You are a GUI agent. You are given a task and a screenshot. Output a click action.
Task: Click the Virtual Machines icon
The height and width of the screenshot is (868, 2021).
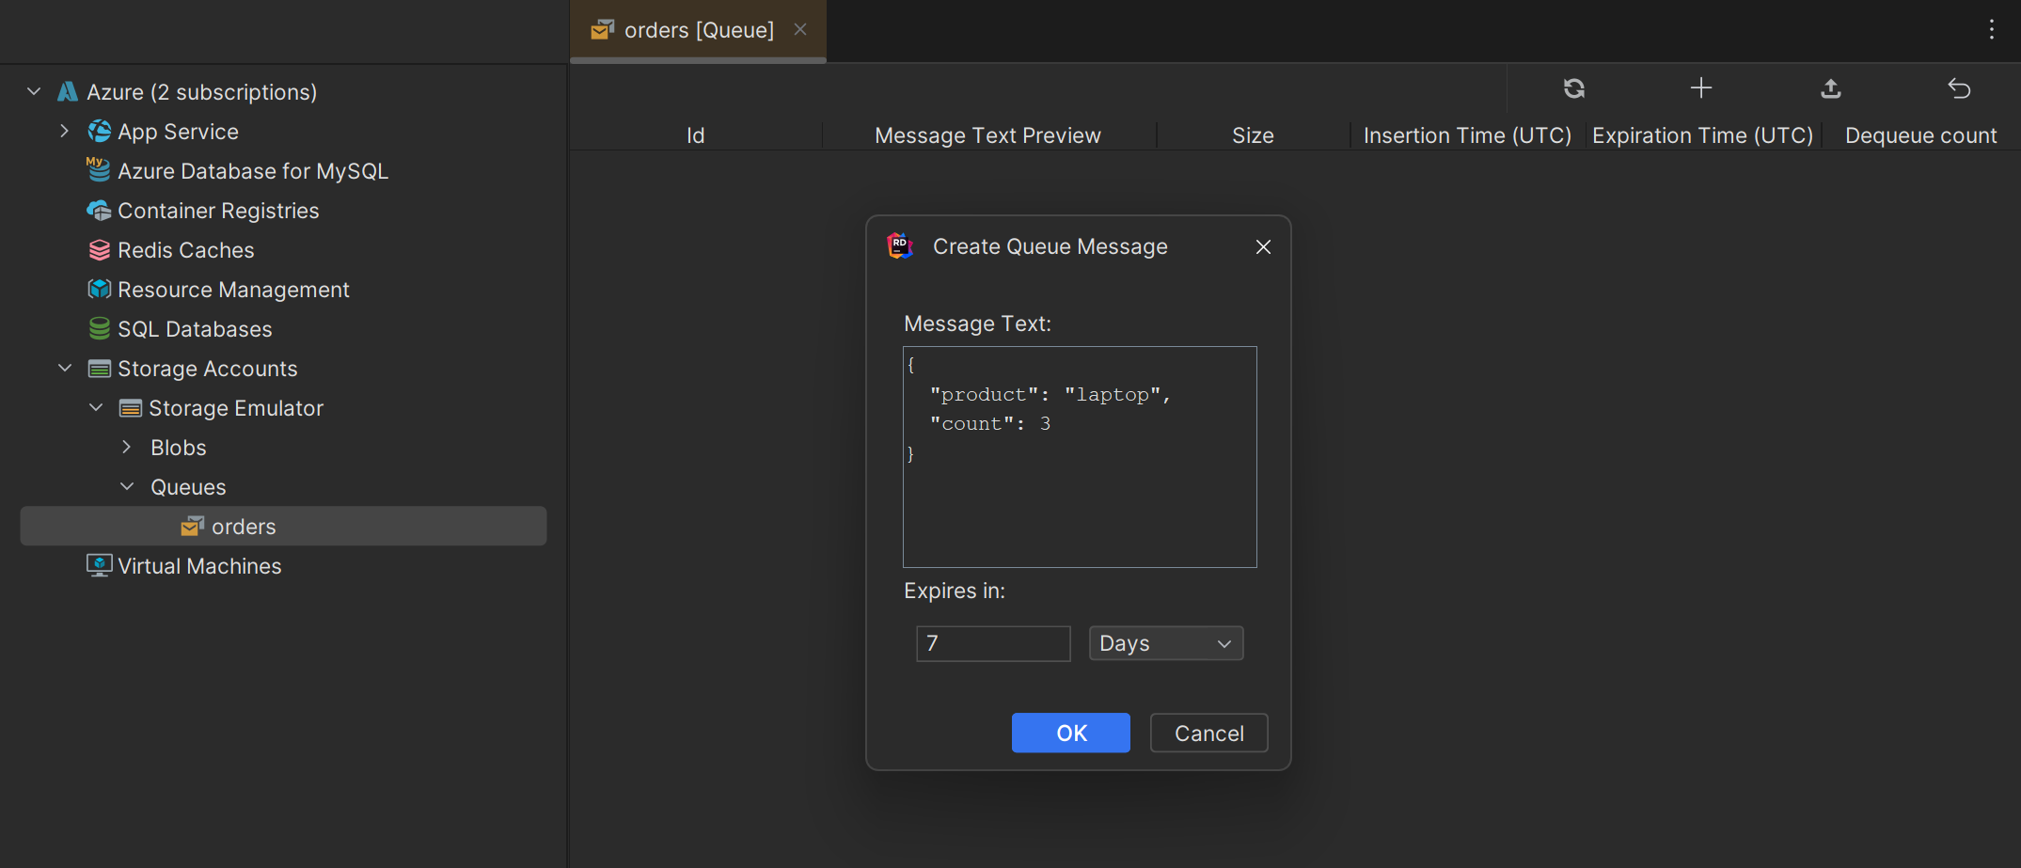point(98,565)
